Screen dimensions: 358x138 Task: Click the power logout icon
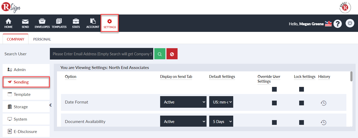point(350,23)
